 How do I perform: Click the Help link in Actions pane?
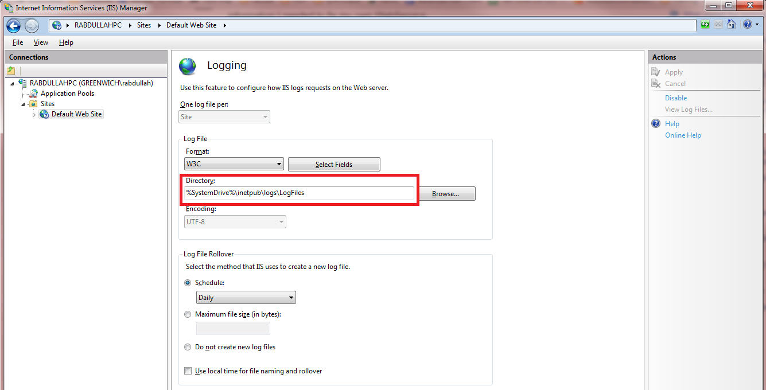coord(672,124)
